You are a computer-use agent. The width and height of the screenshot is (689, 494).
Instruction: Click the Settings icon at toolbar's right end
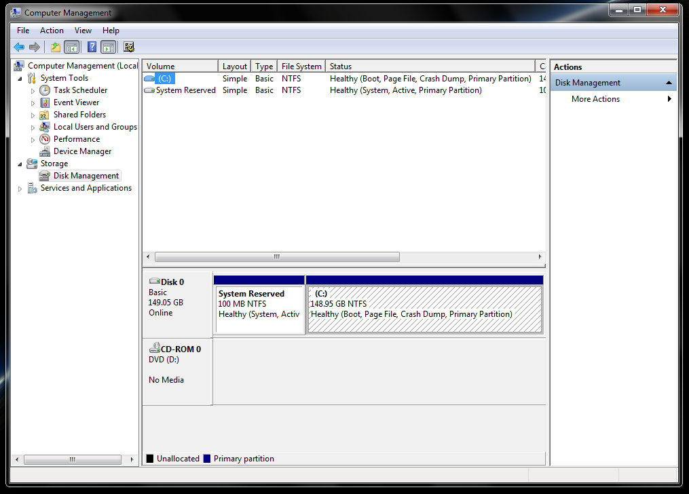(129, 47)
